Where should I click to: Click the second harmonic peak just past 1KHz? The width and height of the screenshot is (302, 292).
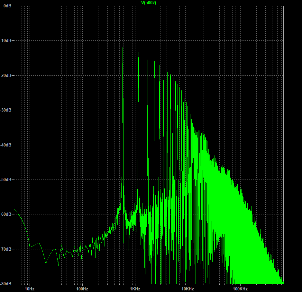point(139,57)
